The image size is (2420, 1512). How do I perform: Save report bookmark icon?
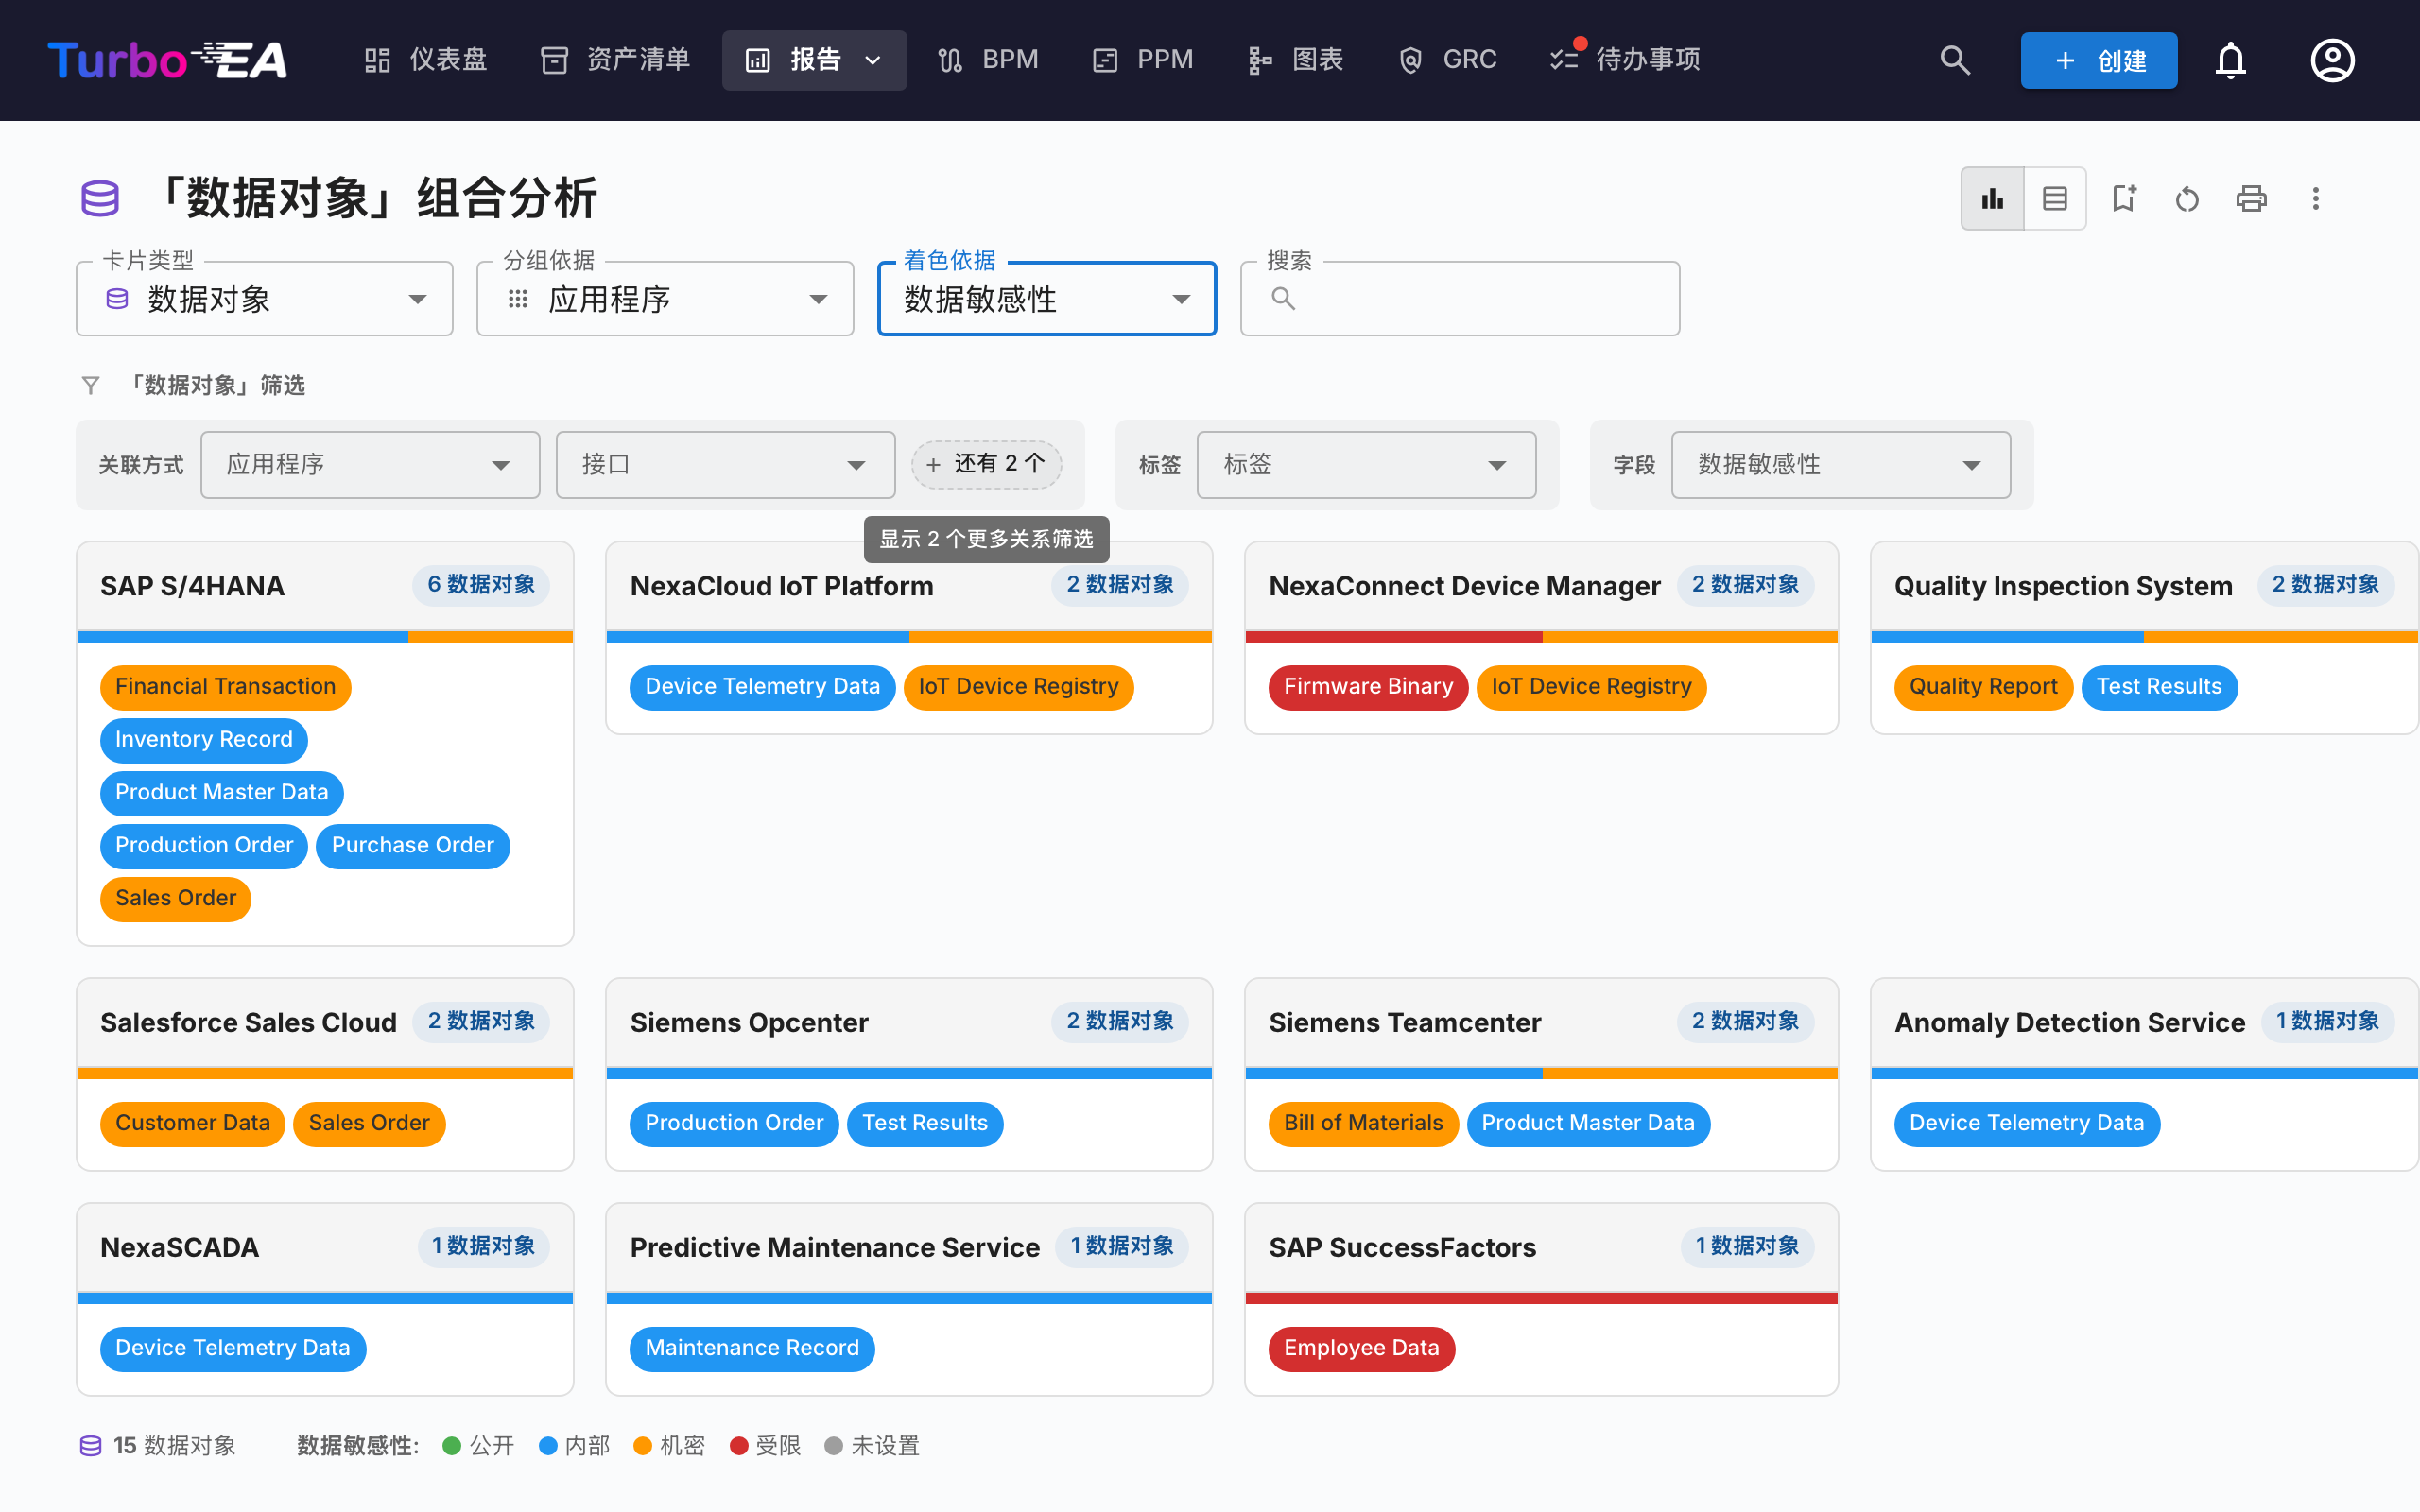point(2123,198)
